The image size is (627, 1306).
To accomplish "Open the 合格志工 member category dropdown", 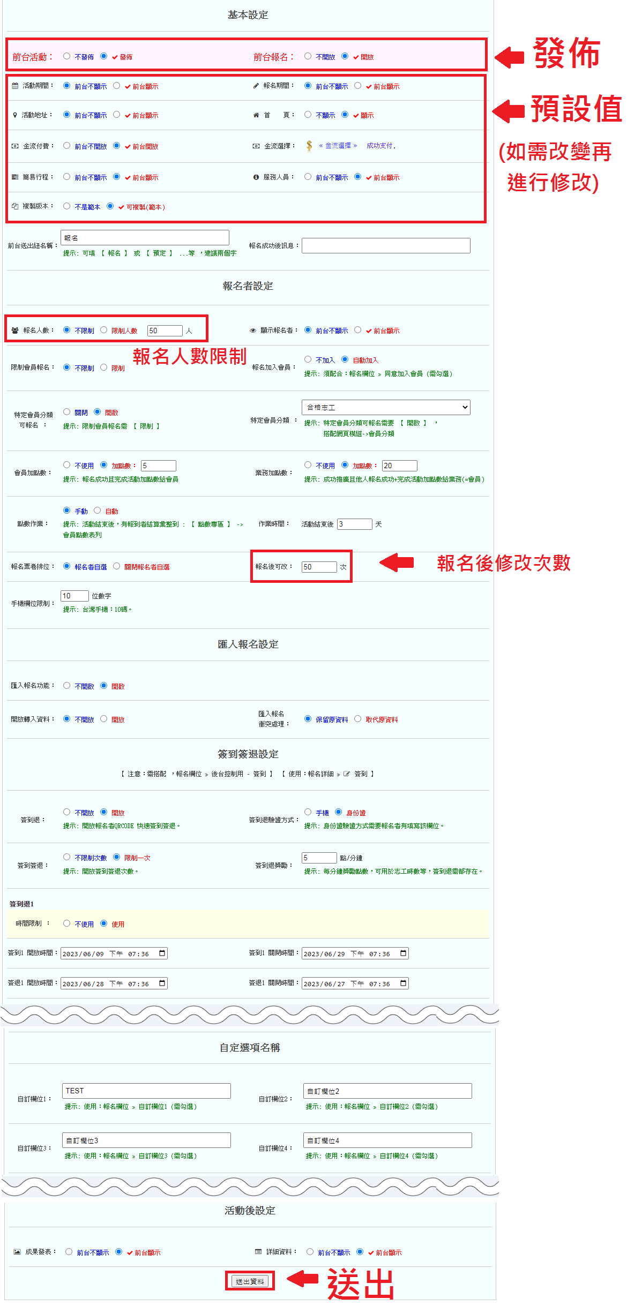I will click(386, 407).
